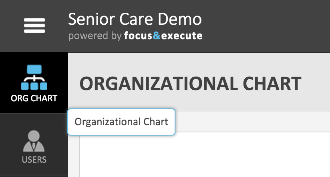This screenshot has height=177, width=330.
Task: Open the USERS sidebar section
Action: [x=34, y=160]
